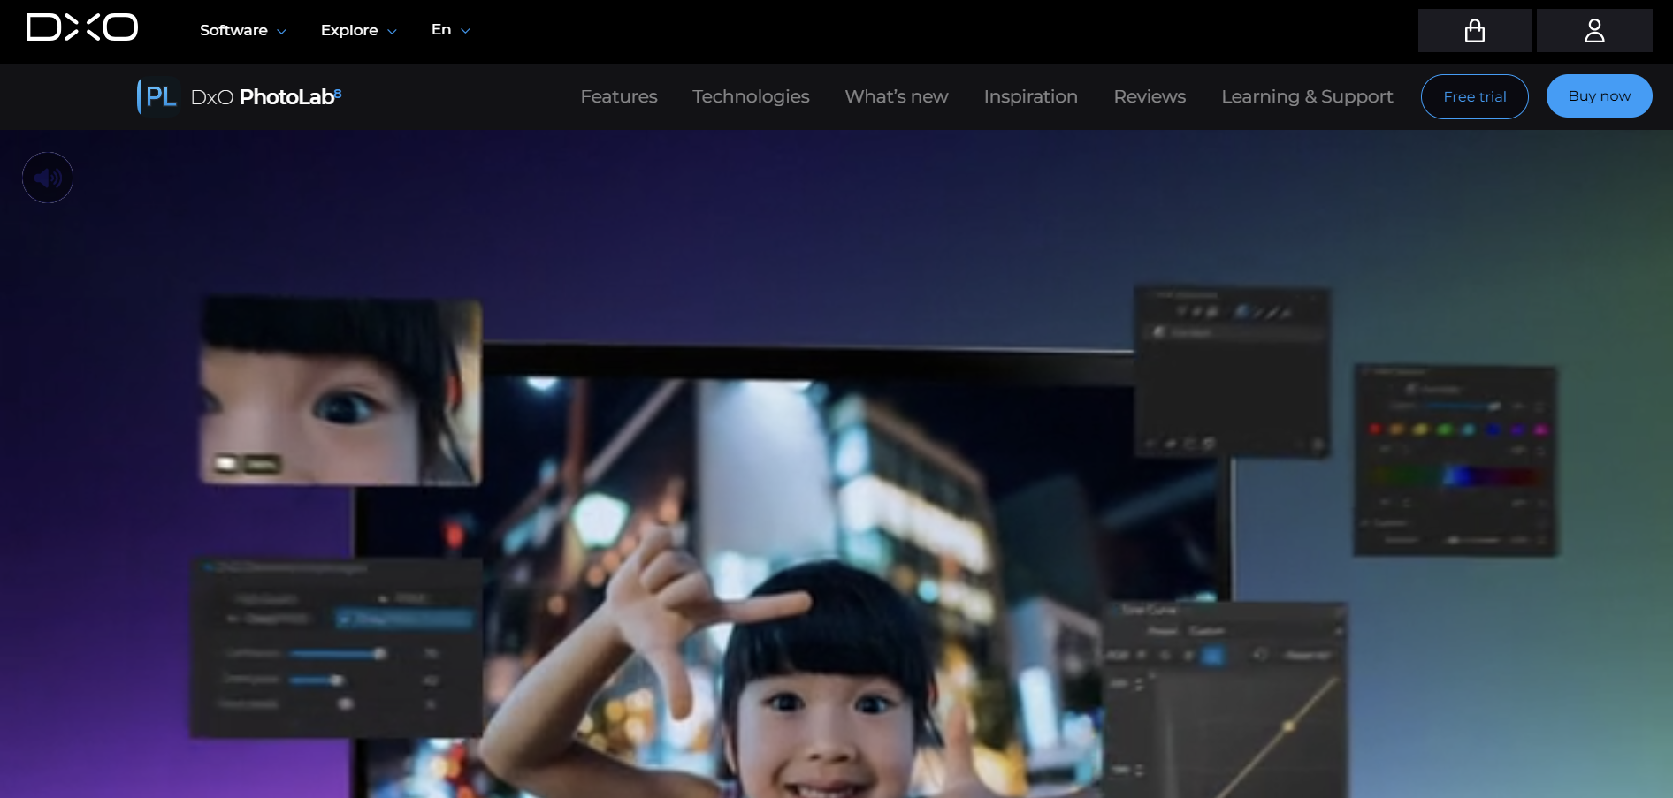
Task: Open Learning & Support
Action: point(1307,96)
